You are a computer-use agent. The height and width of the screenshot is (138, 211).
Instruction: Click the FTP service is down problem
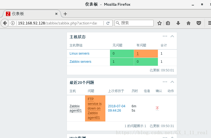[95, 108]
